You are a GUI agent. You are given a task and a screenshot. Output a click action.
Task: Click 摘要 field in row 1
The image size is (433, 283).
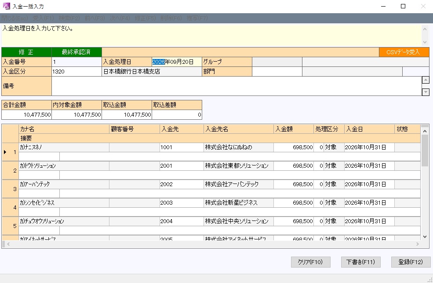coord(240,156)
